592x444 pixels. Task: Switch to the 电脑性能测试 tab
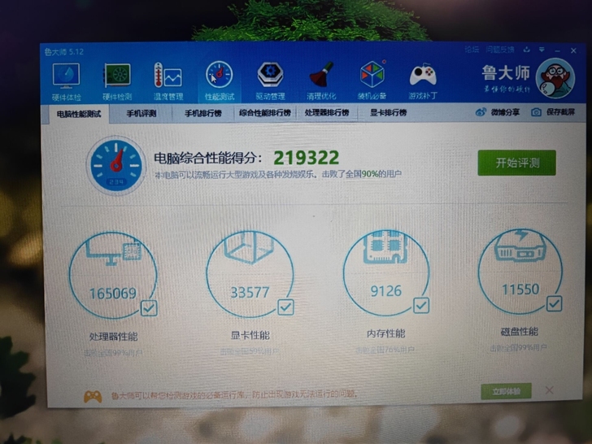(79, 114)
